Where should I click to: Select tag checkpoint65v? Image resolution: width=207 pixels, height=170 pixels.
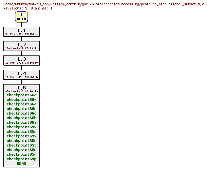(22, 136)
